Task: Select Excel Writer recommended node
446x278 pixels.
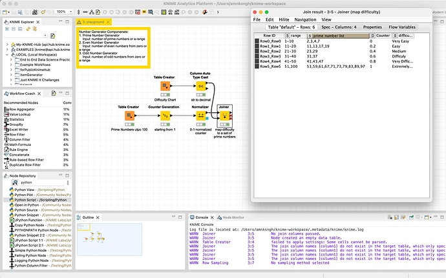Action: [x=19, y=130]
